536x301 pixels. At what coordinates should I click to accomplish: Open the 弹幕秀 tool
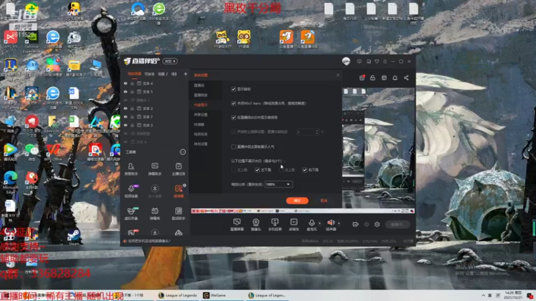(x=155, y=213)
